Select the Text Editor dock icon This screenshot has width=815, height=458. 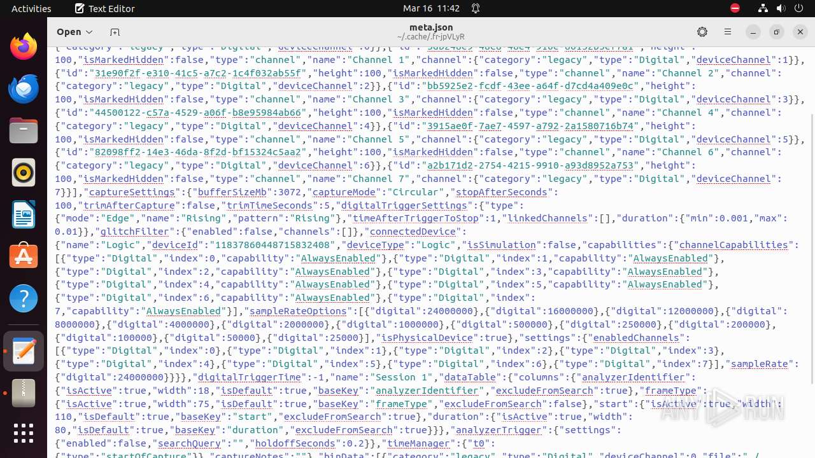click(24, 351)
